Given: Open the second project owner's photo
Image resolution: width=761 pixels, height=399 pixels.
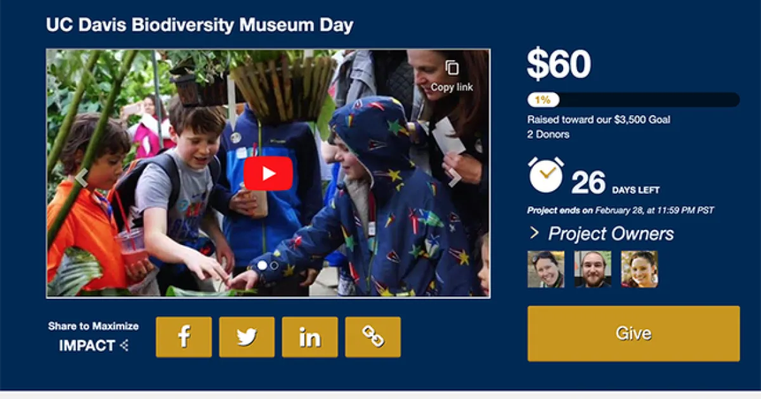Looking at the screenshot, I should pos(593,269).
